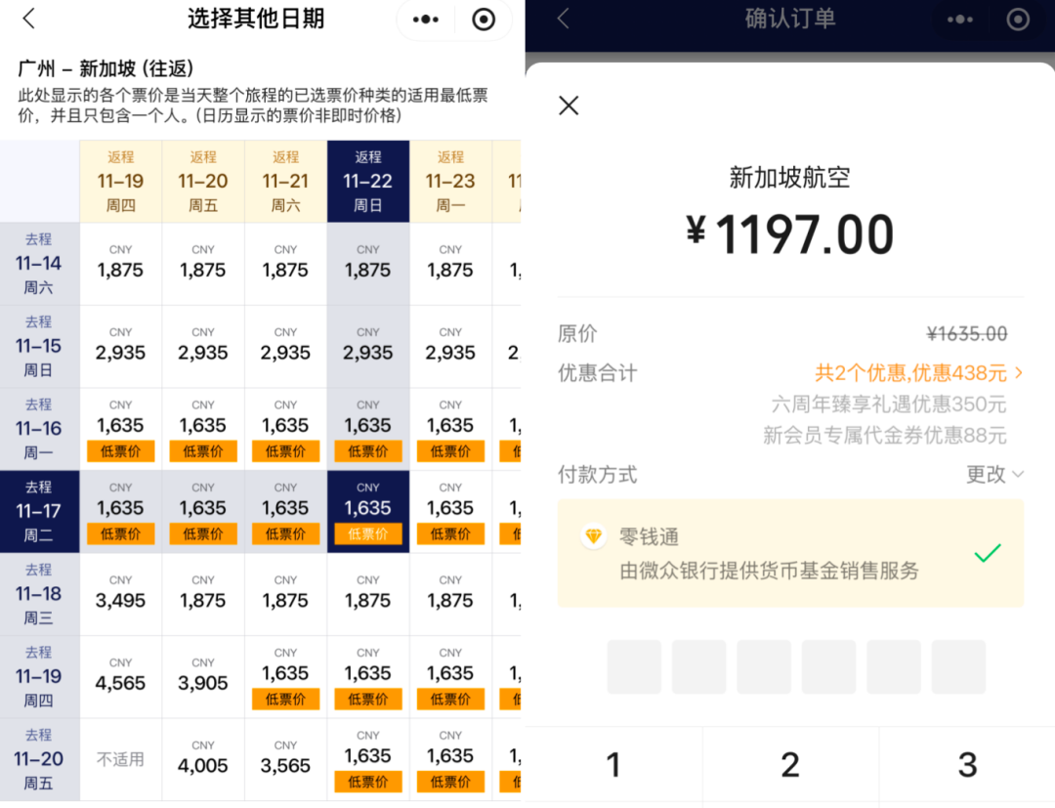Select return date column 11-19 周四

pyautogui.click(x=120, y=181)
